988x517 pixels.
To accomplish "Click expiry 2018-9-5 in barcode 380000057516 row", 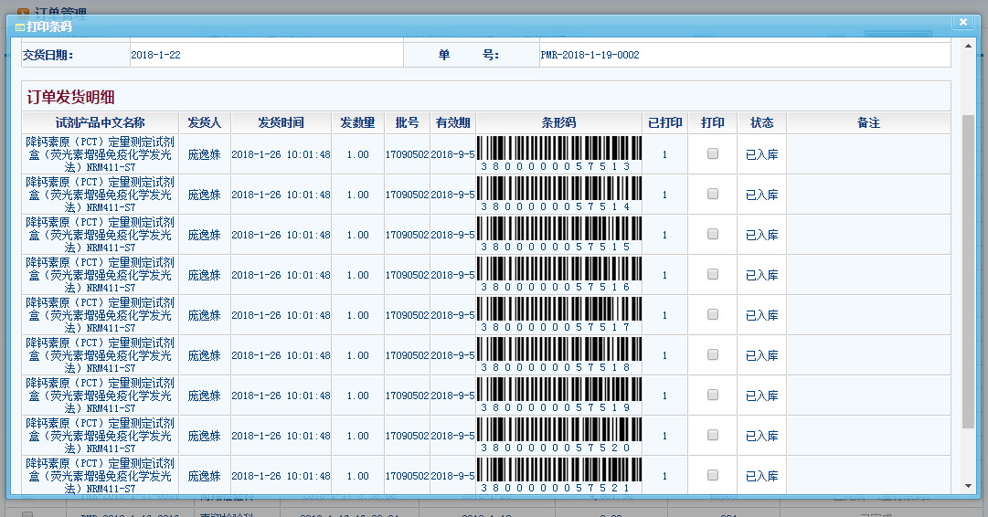I will [x=453, y=275].
